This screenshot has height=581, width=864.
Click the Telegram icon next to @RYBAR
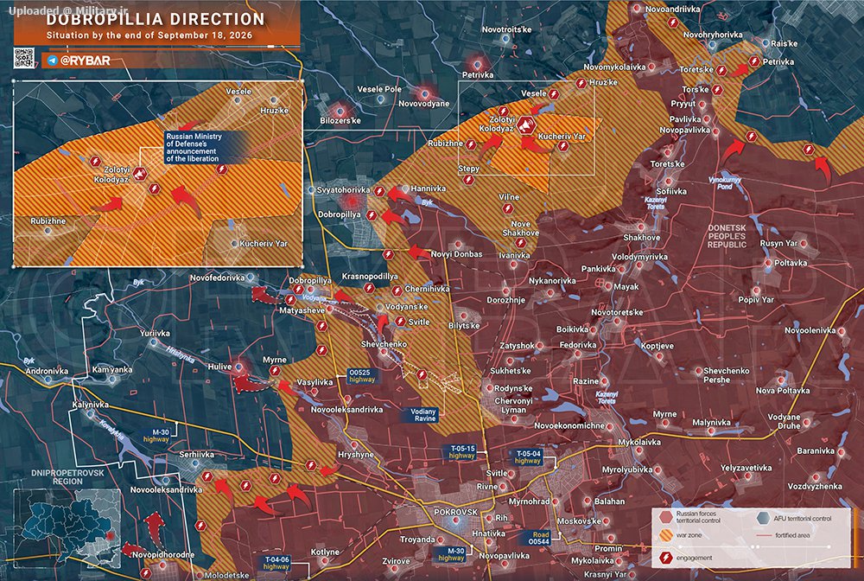53,61
